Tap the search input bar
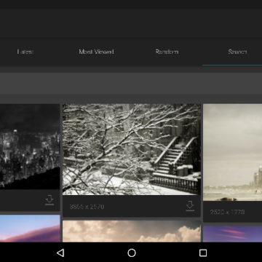The height and width of the screenshot is (262, 262). pyautogui.click(x=131, y=84)
